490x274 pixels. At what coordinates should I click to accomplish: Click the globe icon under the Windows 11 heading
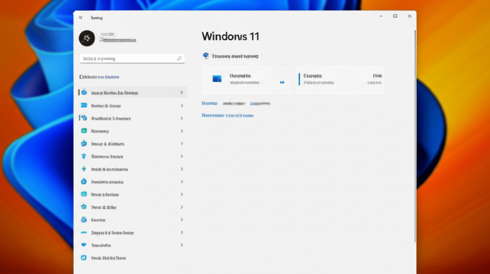[x=206, y=56]
